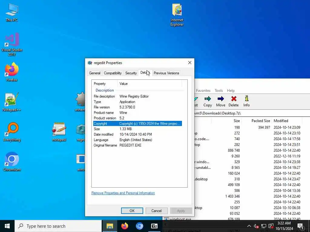Open Help menu in 7-Zip

(x=231, y=91)
